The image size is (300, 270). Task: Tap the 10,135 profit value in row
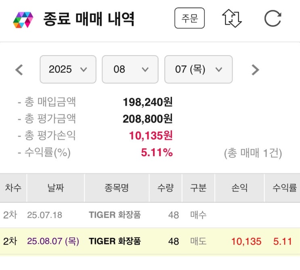click(246, 241)
